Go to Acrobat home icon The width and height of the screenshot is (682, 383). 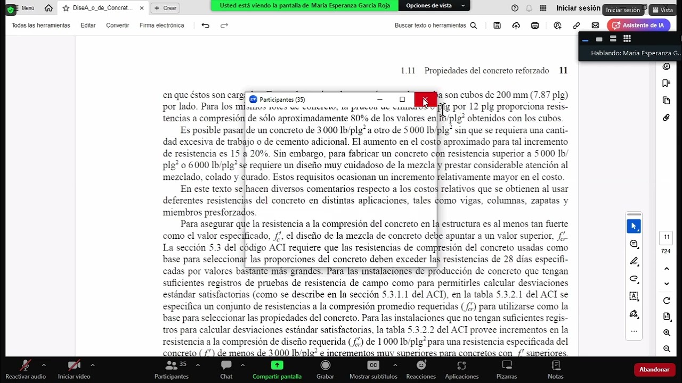tap(48, 8)
